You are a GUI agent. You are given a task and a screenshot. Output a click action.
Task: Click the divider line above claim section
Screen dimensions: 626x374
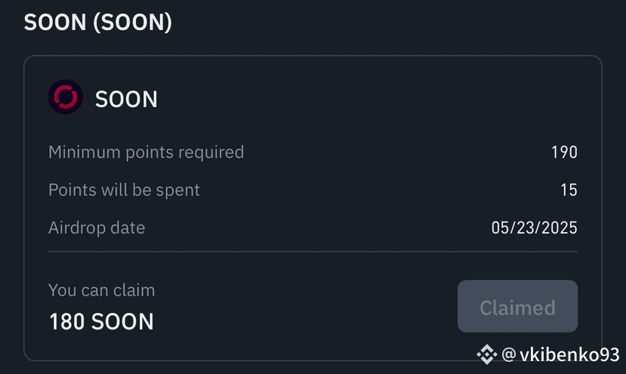pyautogui.click(x=313, y=252)
